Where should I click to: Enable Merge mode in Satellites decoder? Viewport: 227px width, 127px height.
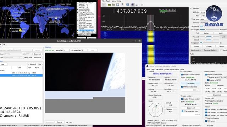23,58
